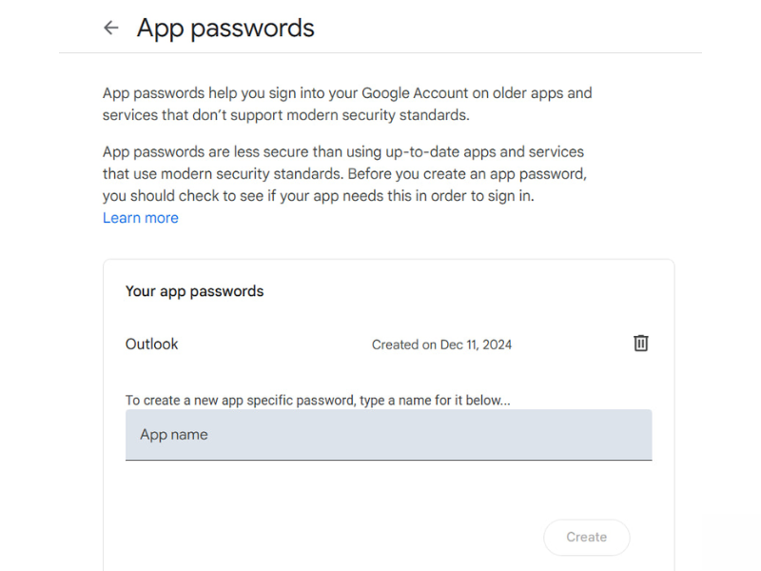Click the Created on Dec 11, 2024 text
The image size is (761, 571).
pos(441,345)
